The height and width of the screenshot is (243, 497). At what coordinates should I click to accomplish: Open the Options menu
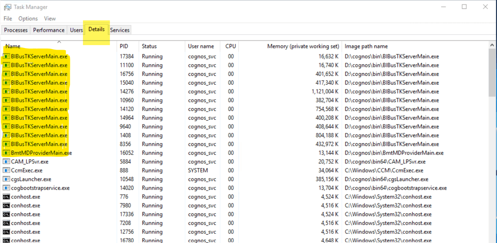[28, 19]
